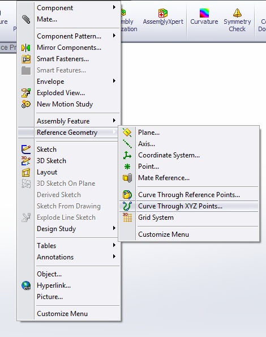Choose Picture... menu entry
This screenshot has width=266, height=337.
point(69,297)
